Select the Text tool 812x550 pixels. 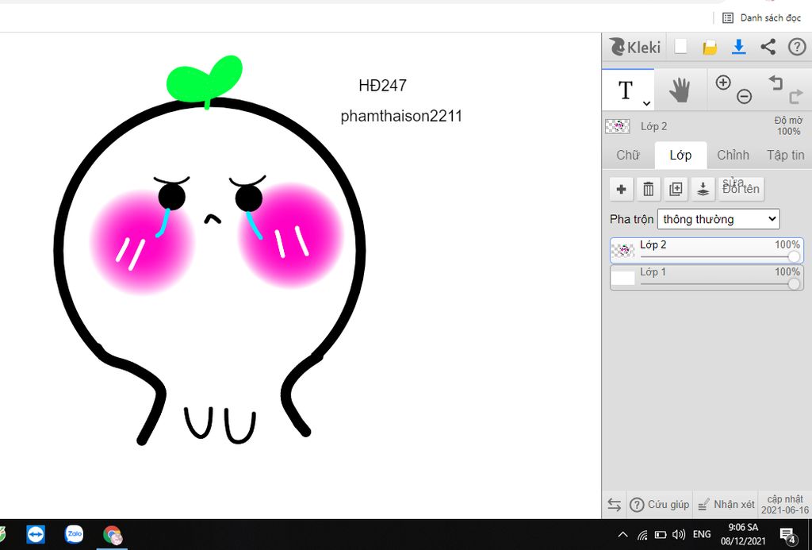pyautogui.click(x=626, y=90)
